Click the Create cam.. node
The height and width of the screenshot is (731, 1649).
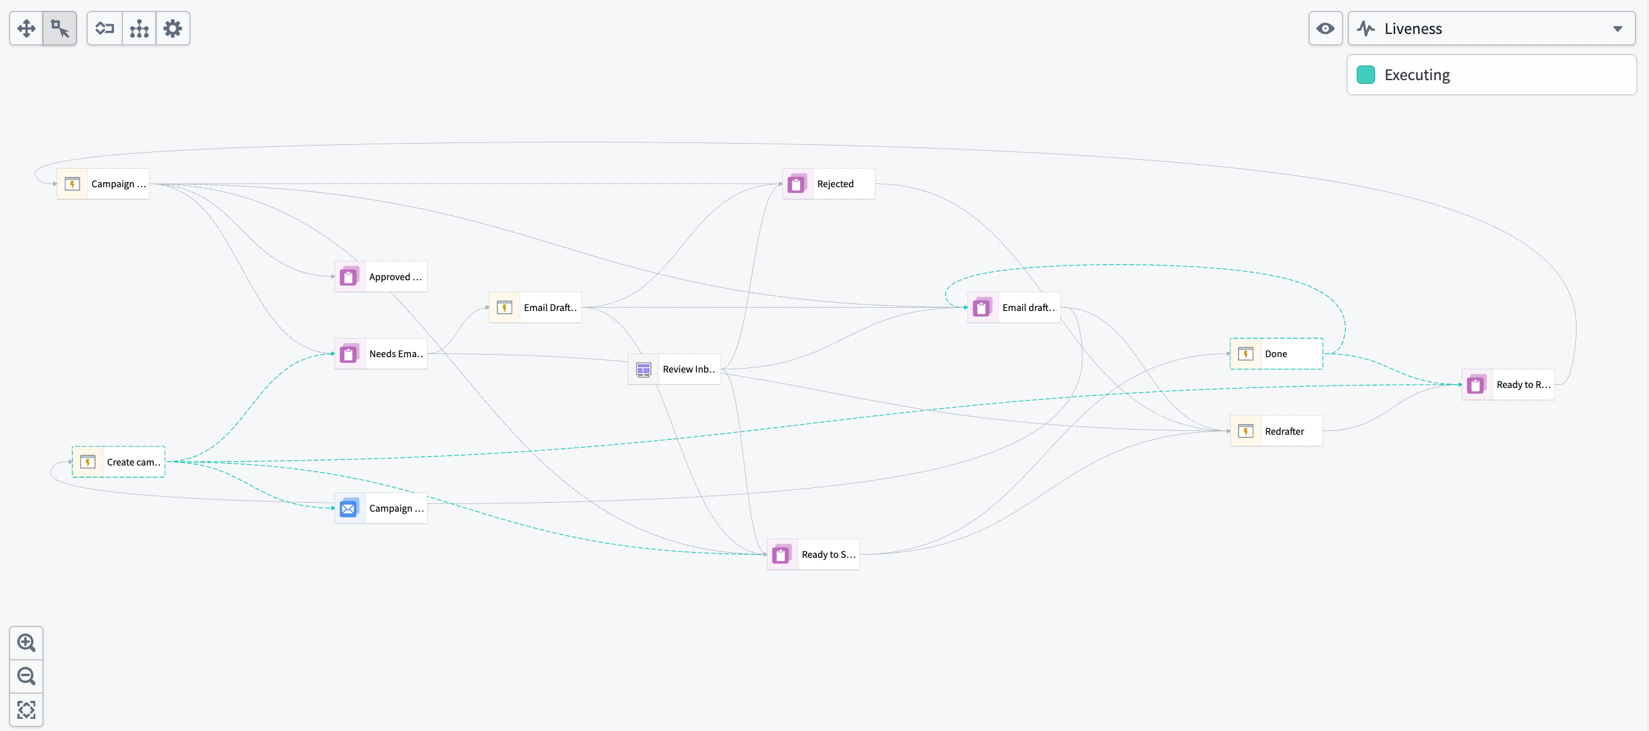coord(119,462)
